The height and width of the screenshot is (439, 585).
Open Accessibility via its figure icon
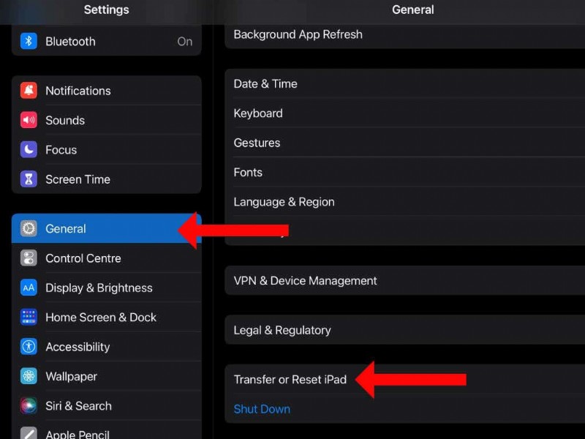(x=28, y=347)
